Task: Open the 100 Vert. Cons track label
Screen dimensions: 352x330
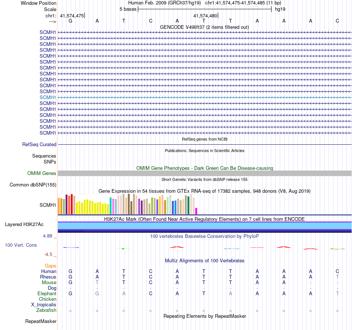Action: (21, 245)
